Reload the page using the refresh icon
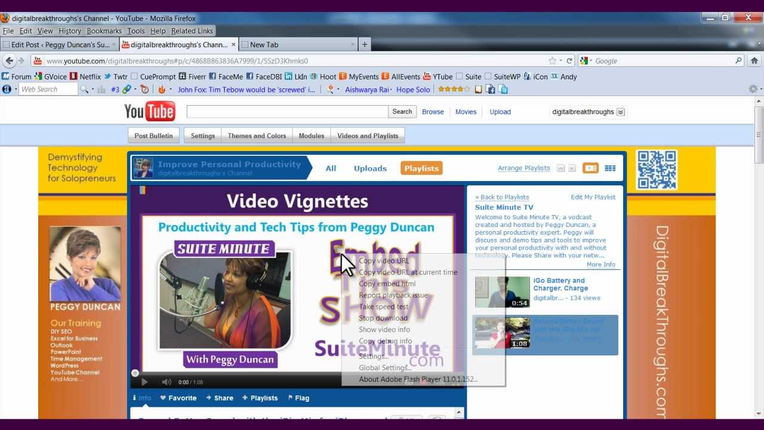Screen dimensions: 764x430 tap(569, 60)
